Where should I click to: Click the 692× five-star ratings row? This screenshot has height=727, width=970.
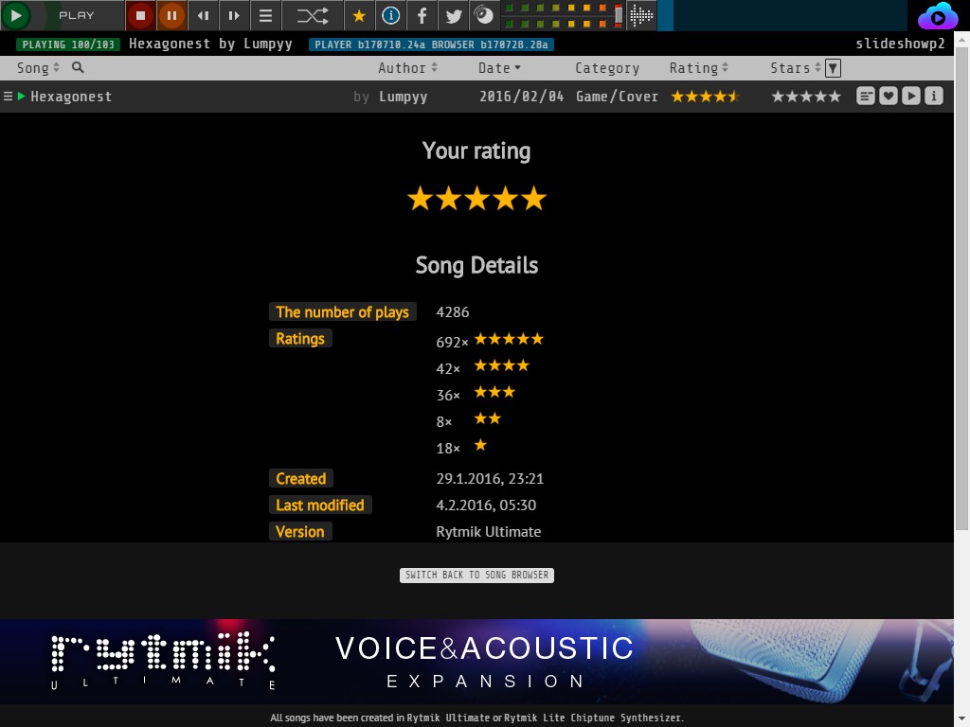tap(490, 340)
